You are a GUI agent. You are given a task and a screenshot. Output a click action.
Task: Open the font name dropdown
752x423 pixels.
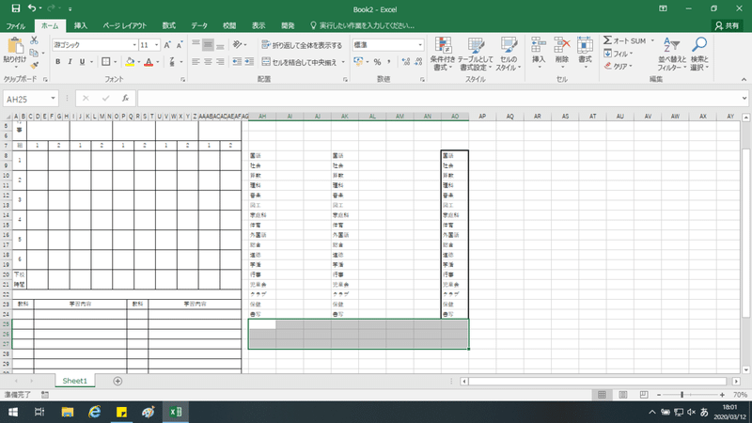click(x=134, y=45)
